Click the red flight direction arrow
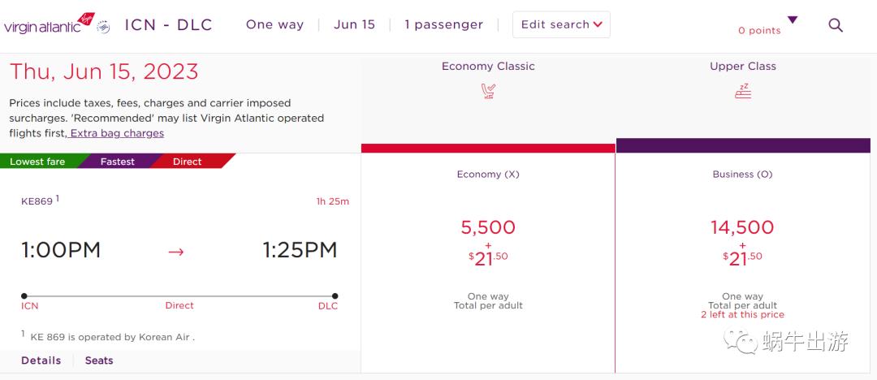The image size is (877, 380). pos(176,252)
